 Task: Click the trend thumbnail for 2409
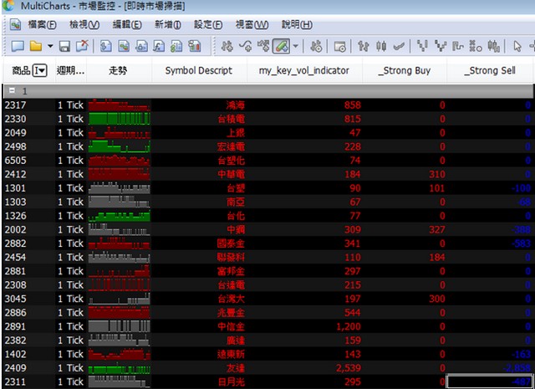coord(119,368)
